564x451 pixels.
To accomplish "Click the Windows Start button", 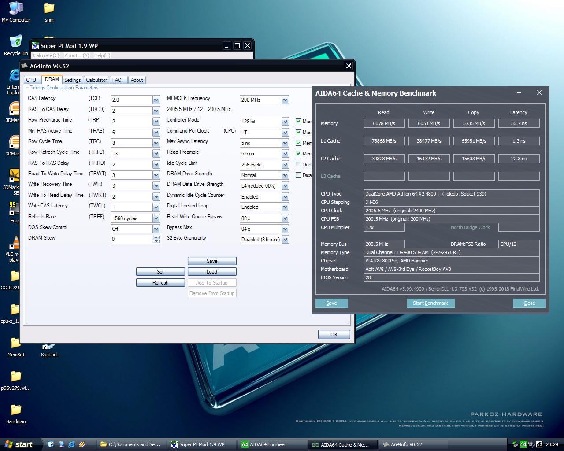I will 19,444.
